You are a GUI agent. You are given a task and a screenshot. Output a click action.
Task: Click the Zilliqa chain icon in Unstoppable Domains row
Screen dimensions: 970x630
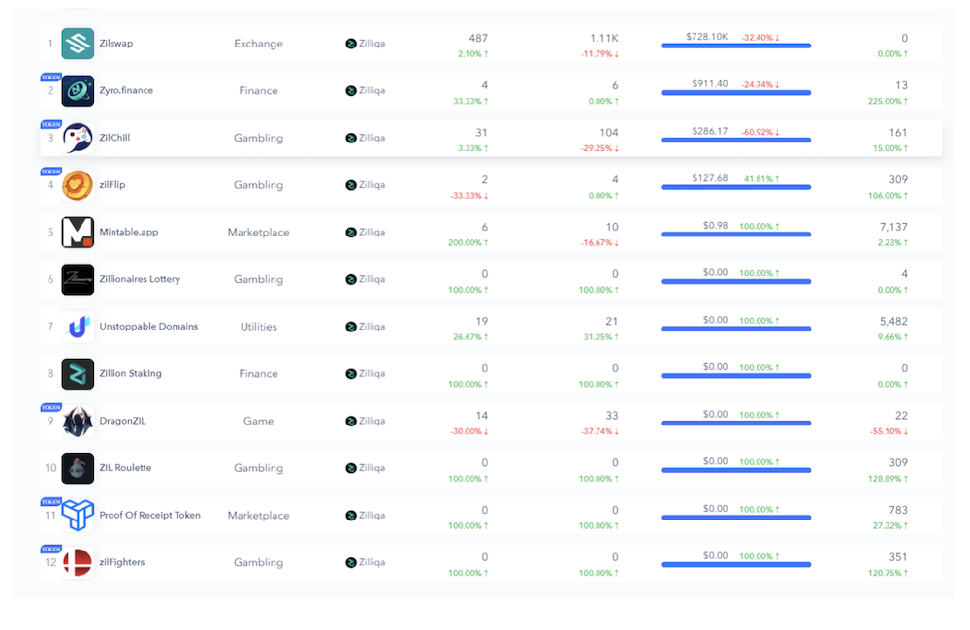(x=351, y=327)
